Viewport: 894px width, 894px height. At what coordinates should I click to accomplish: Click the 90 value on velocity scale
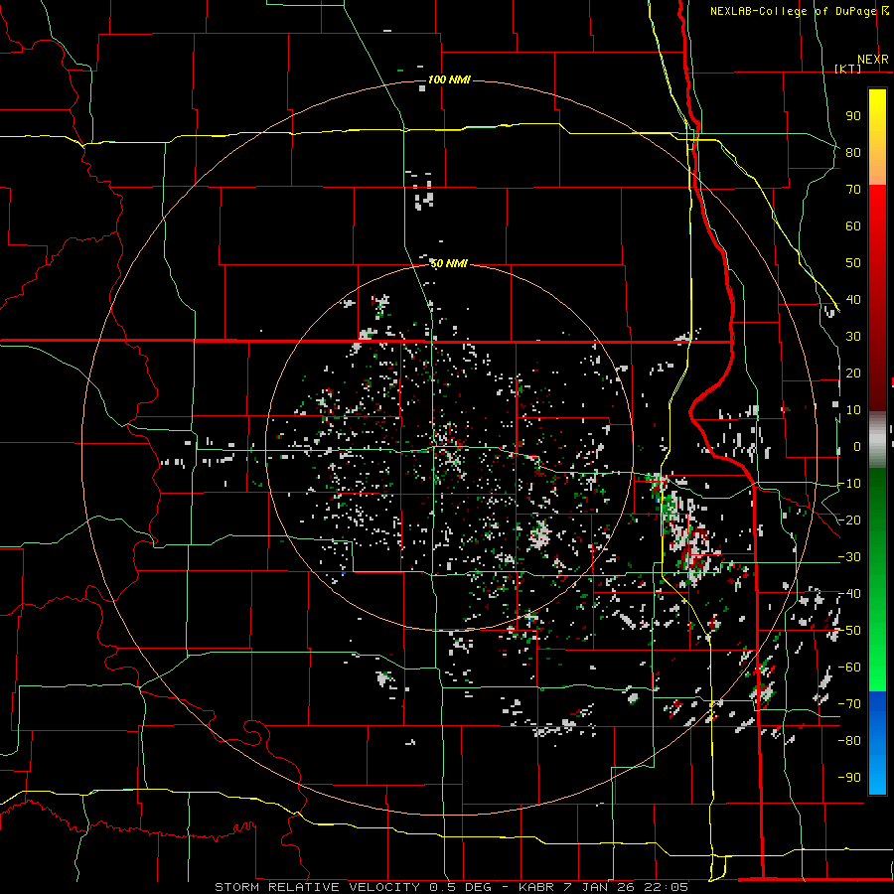pyautogui.click(x=853, y=116)
